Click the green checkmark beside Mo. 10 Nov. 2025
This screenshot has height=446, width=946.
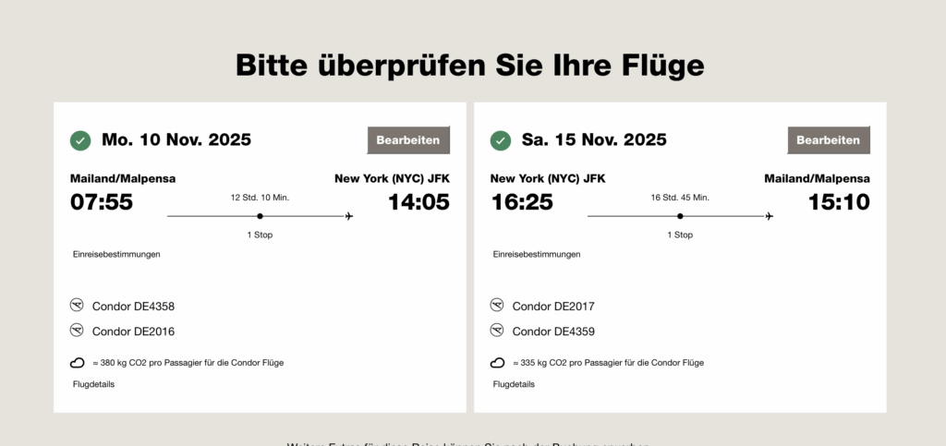pyautogui.click(x=80, y=140)
